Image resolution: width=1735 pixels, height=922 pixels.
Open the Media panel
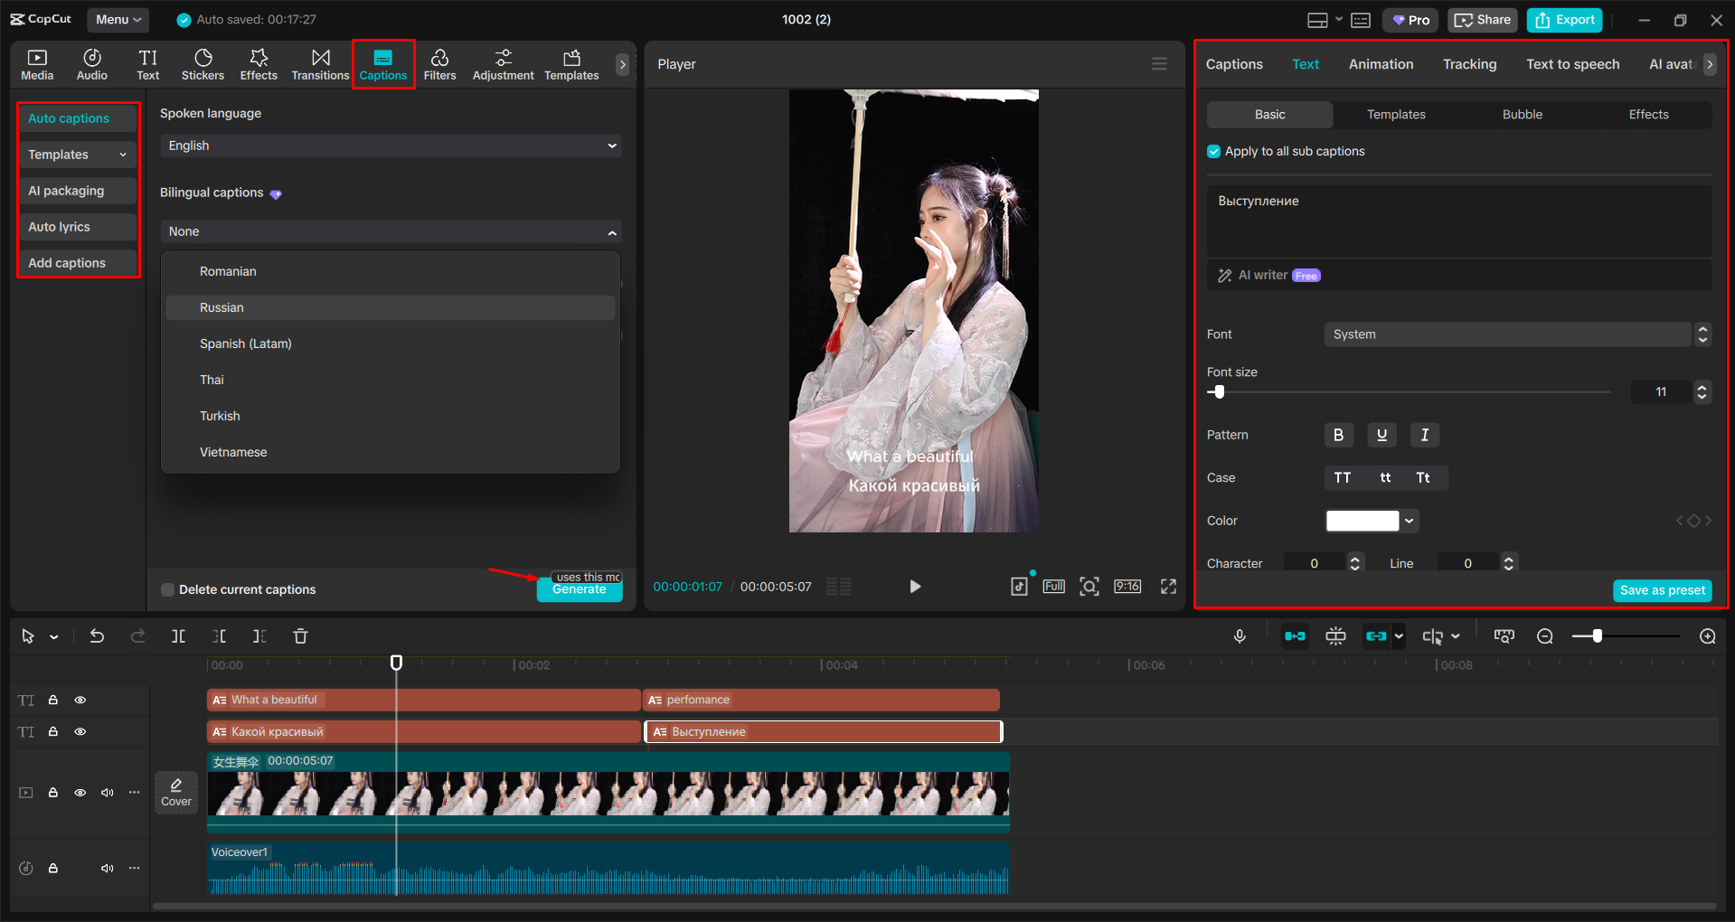(x=36, y=63)
